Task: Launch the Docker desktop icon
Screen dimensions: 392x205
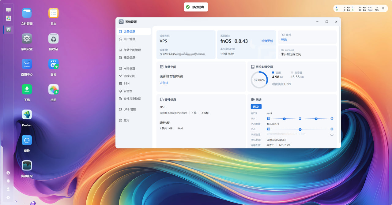Action: 27,115
